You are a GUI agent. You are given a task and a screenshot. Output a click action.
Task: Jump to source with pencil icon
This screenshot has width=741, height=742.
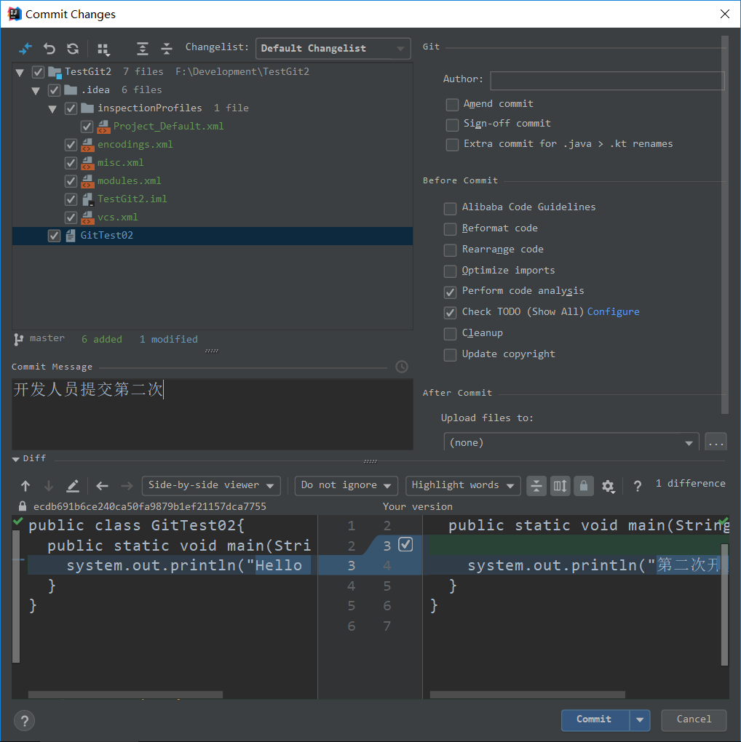[x=73, y=486]
